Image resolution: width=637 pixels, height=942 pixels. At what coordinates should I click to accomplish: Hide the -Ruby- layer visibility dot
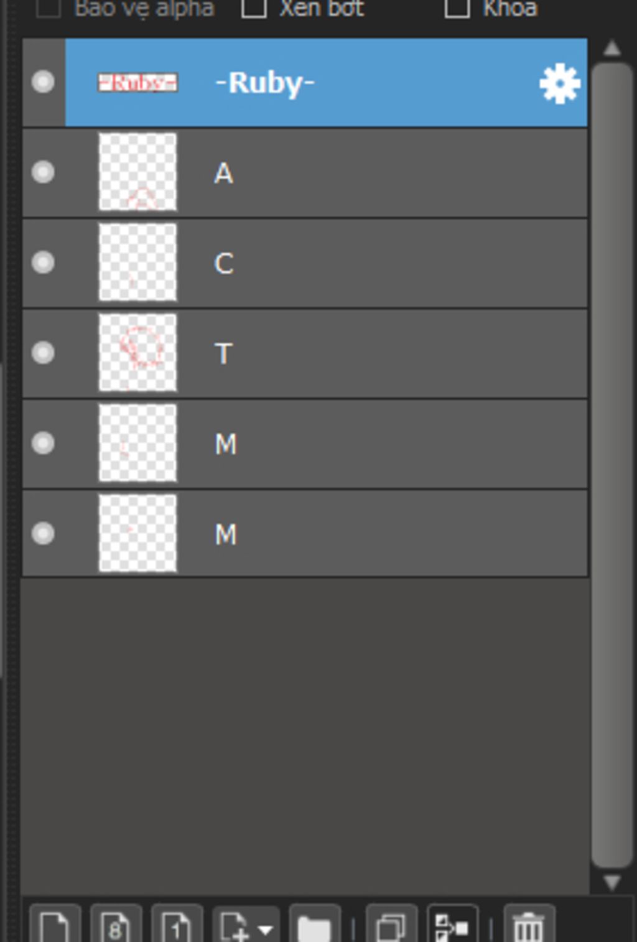pyautogui.click(x=43, y=82)
